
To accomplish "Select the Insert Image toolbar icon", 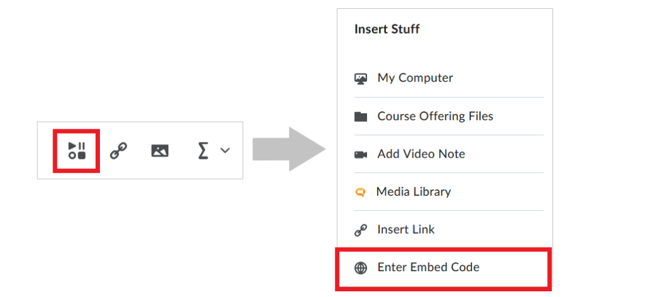I will click(x=160, y=151).
